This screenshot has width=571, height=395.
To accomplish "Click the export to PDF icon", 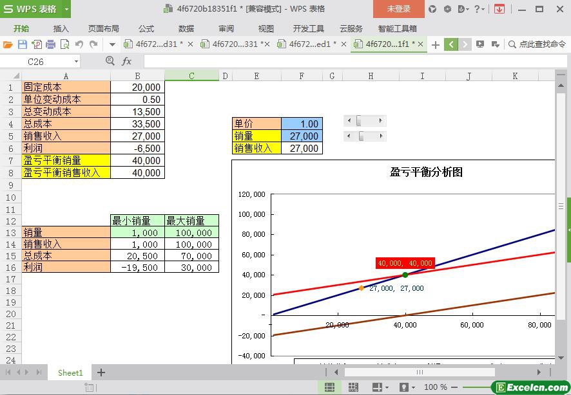I will (x=37, y=44).
